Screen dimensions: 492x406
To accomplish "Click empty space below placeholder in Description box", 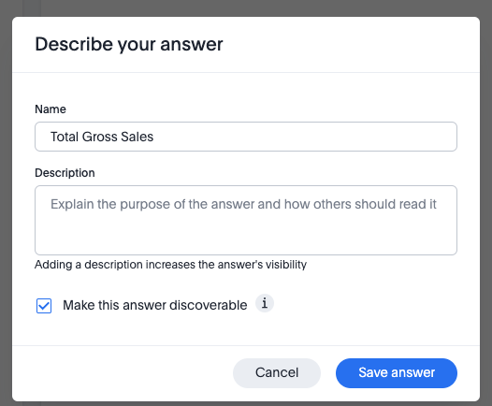I will (246, 236).
